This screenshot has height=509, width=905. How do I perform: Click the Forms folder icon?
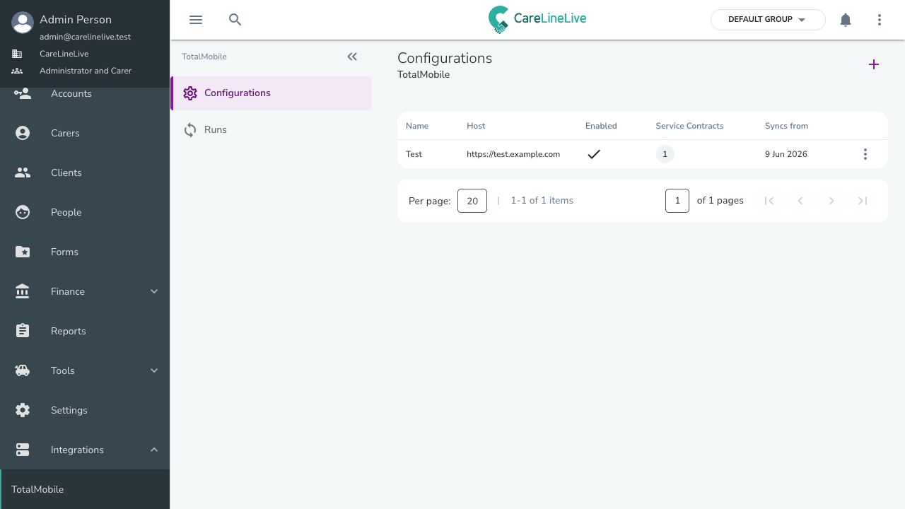point(23,252)
